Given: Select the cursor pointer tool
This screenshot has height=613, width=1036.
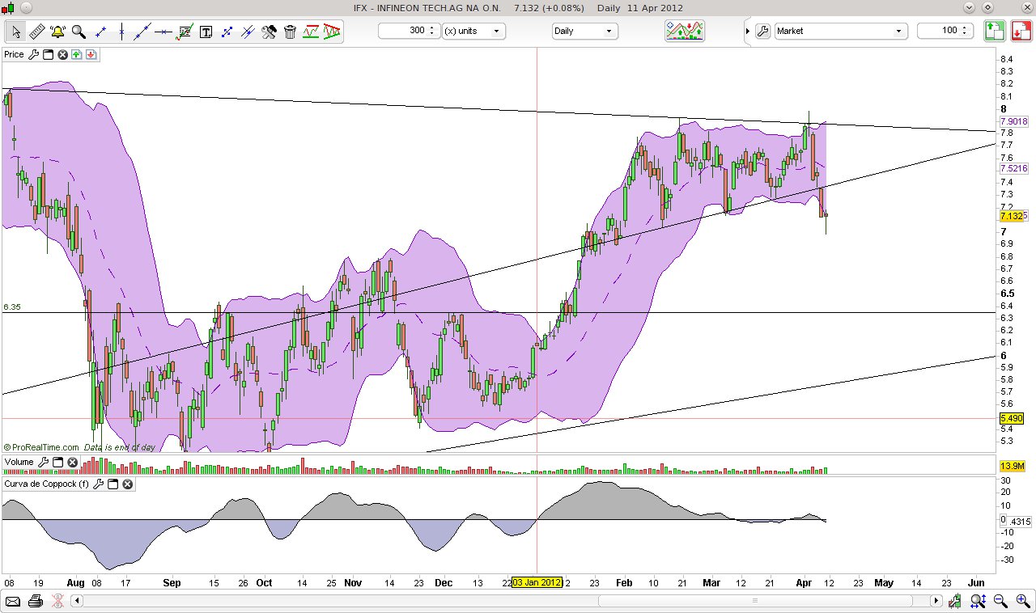Looking at the screenshot, I should click(15, 31).
